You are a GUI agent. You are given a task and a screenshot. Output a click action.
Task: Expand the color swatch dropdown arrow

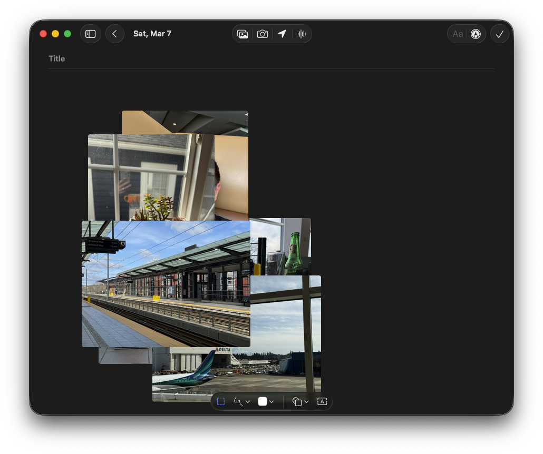coord(271,402)
